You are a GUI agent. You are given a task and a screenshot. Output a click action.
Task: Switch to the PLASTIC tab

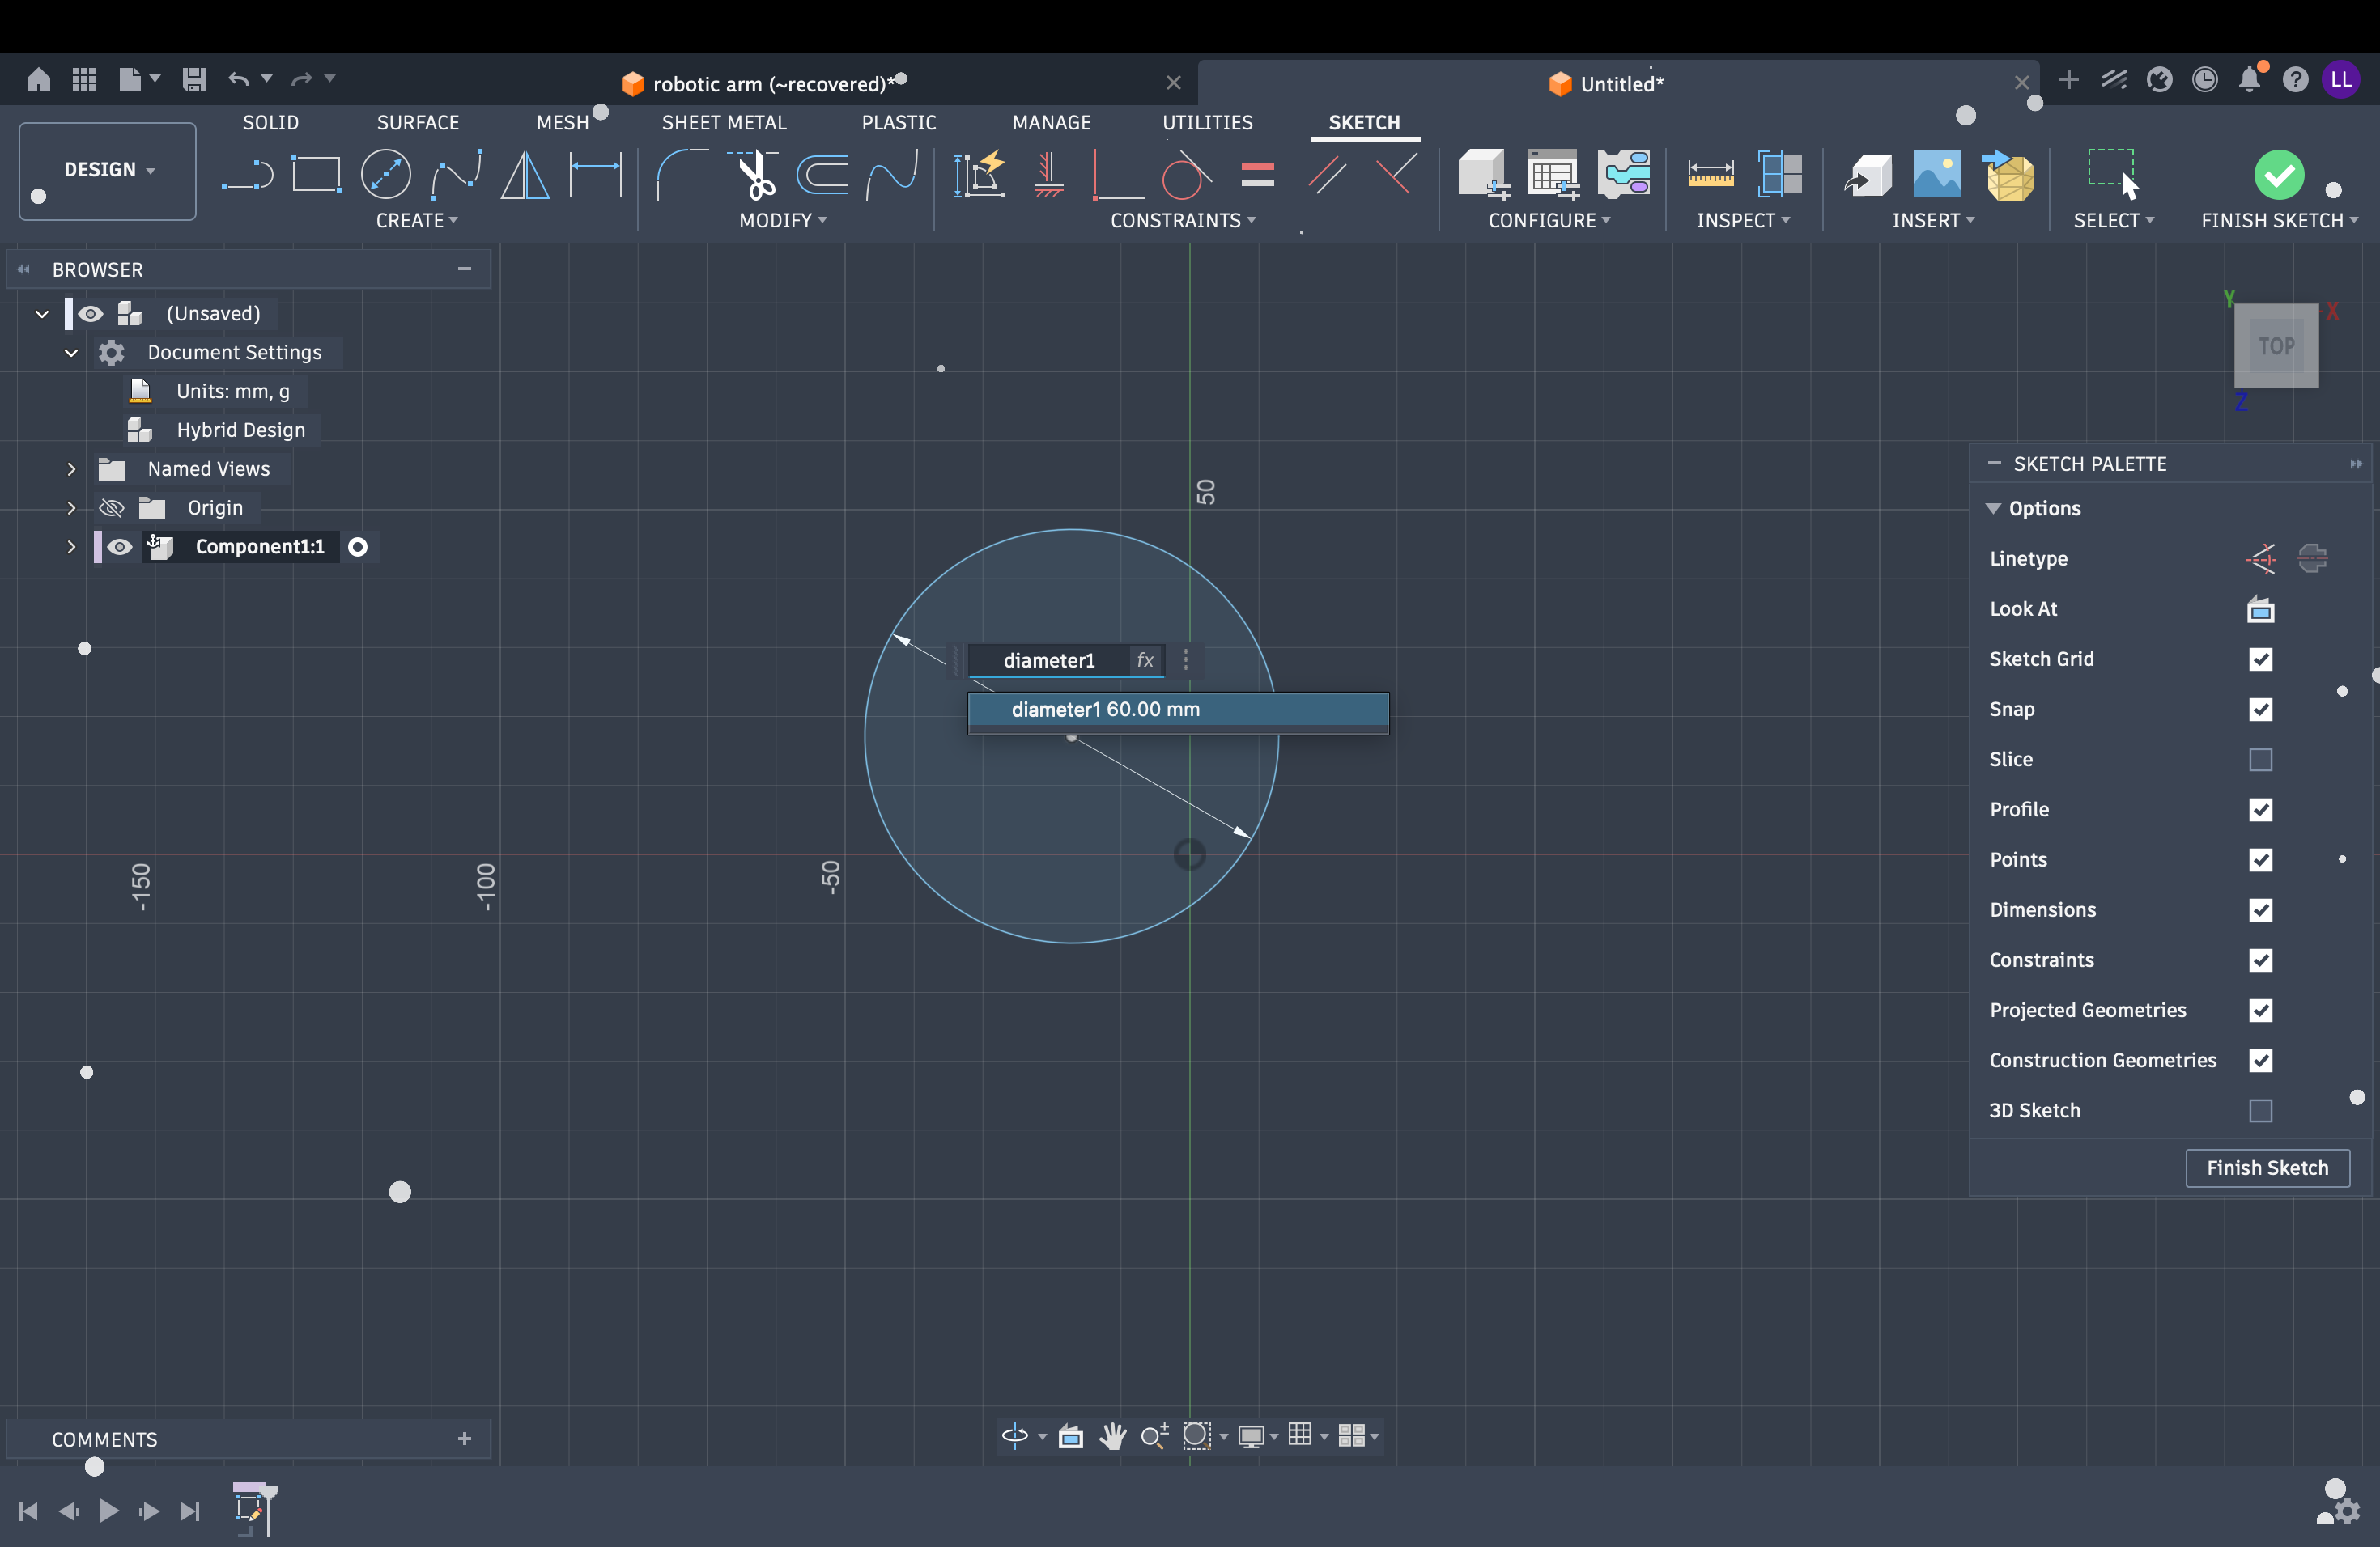point(899,122)
